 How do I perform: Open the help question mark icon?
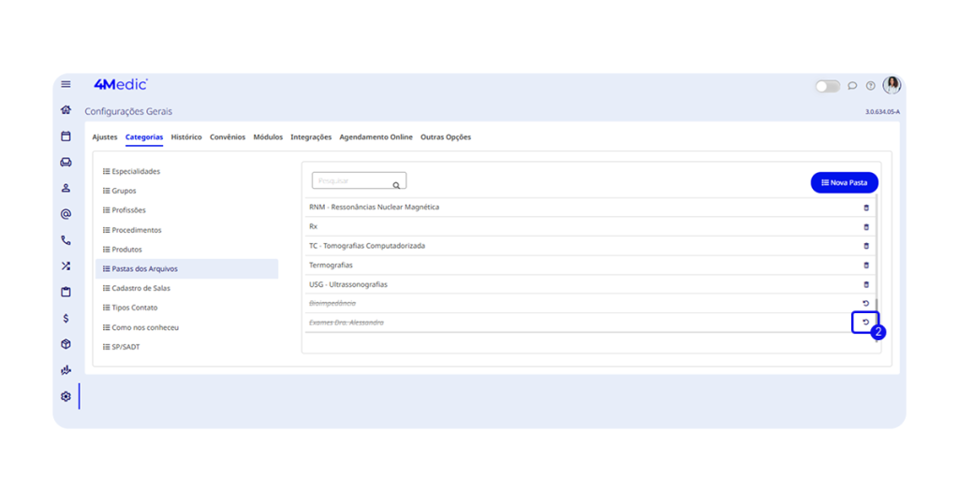870,86
